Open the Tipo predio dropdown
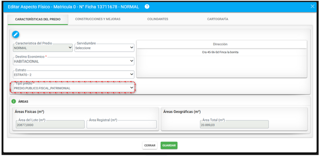The width and height of the screenshot is (321, 156). pos(73,88)
